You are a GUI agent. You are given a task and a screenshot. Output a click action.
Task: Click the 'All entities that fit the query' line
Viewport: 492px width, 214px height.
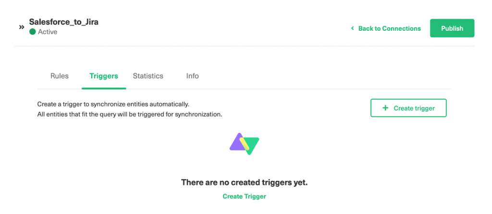130,114
